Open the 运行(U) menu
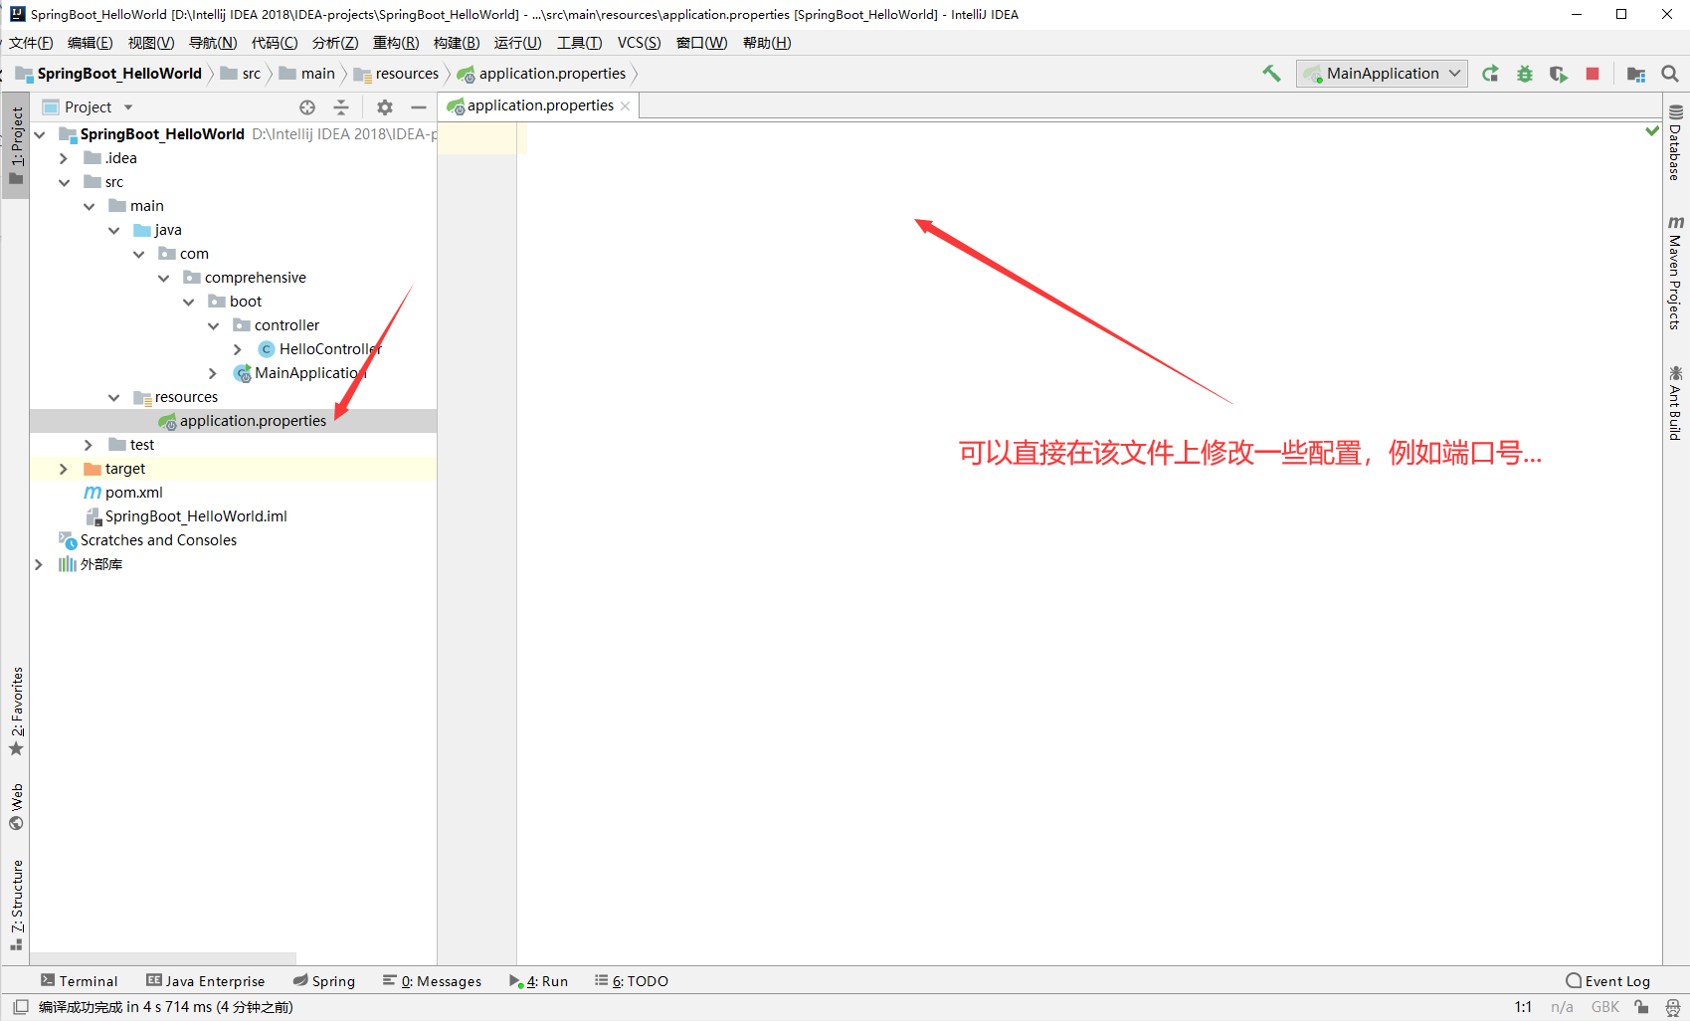The height and width of the screenshot is (1021, 1690). [x=518, y=43]
